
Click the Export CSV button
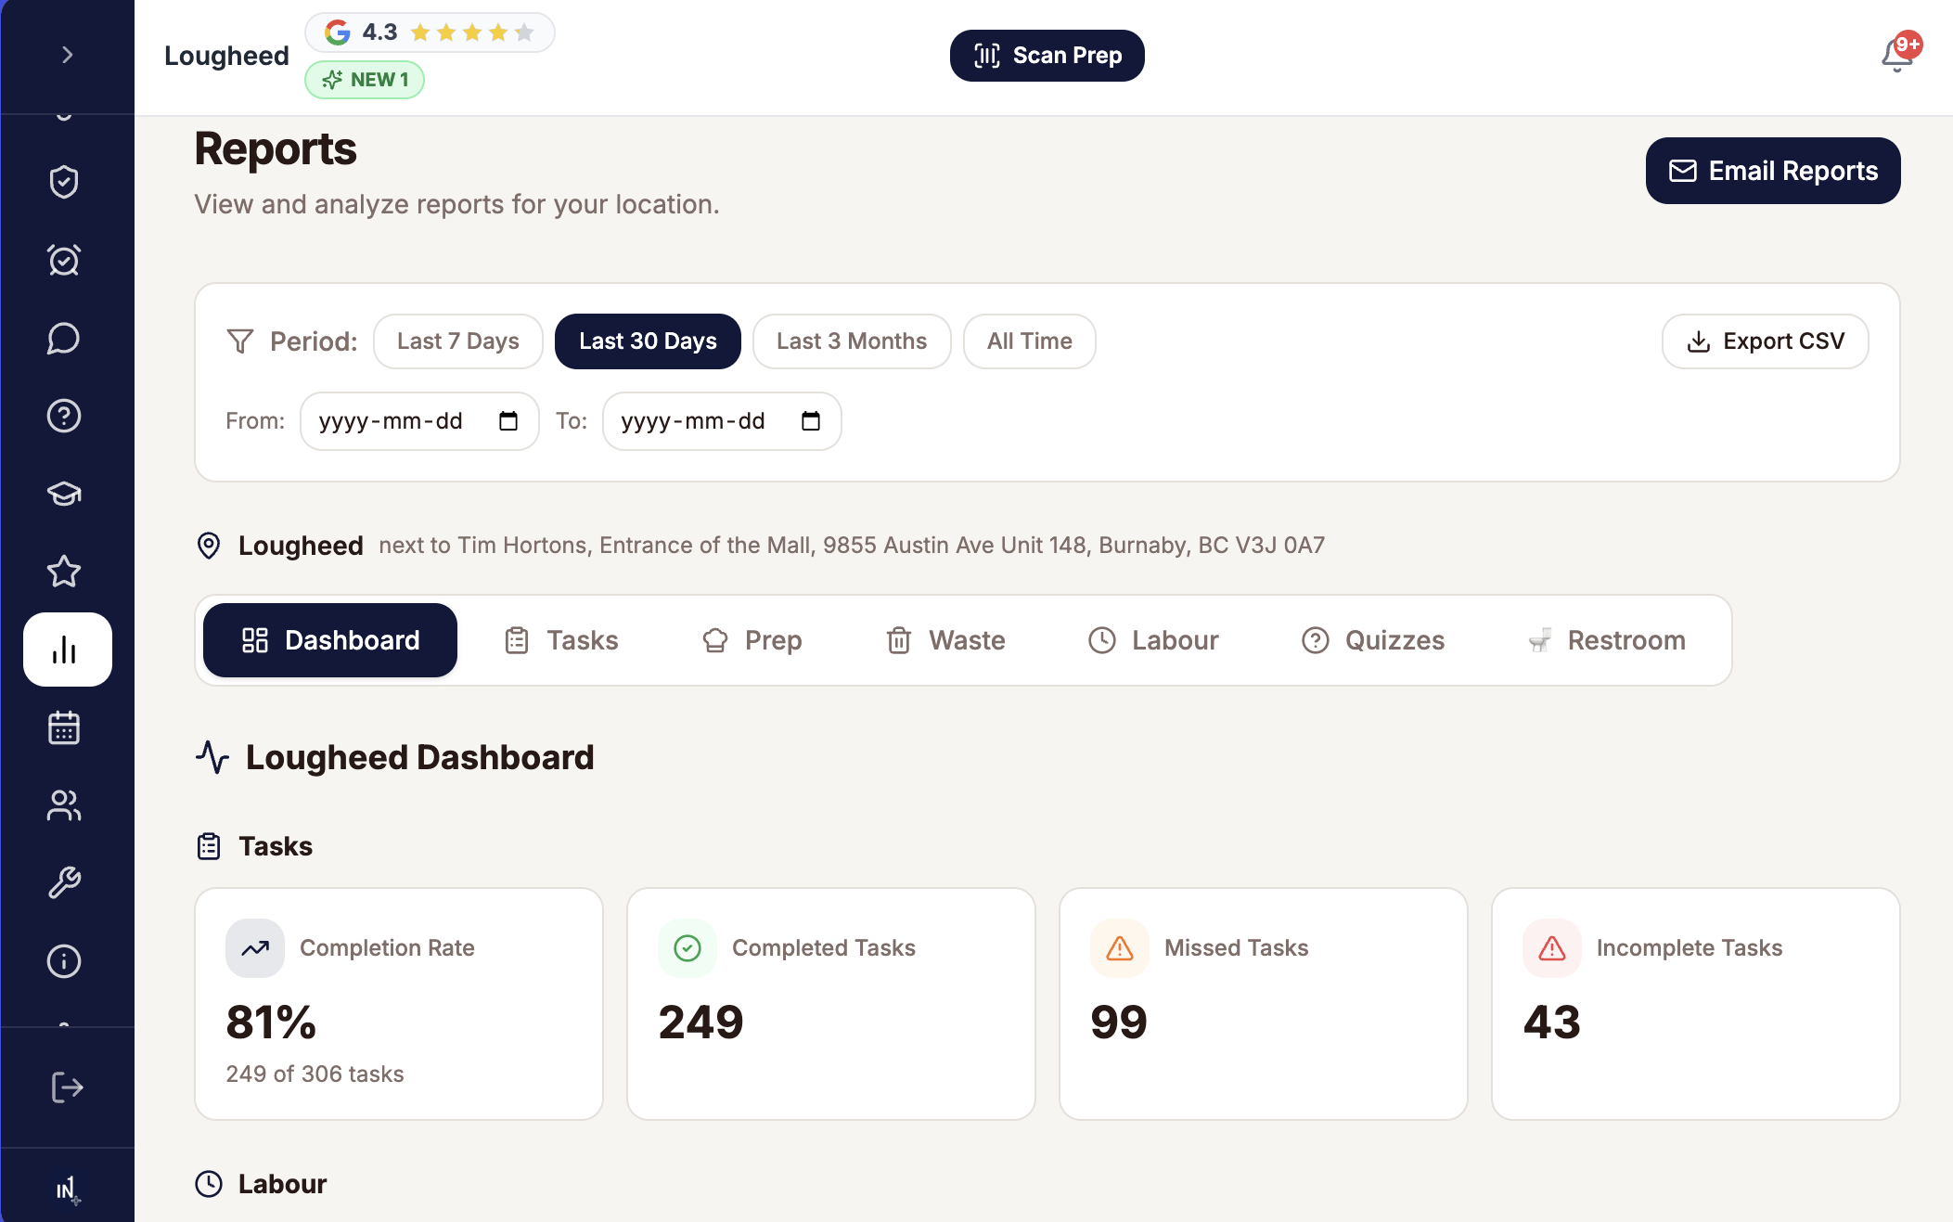pyautogui.click(x=1765, y=341)
